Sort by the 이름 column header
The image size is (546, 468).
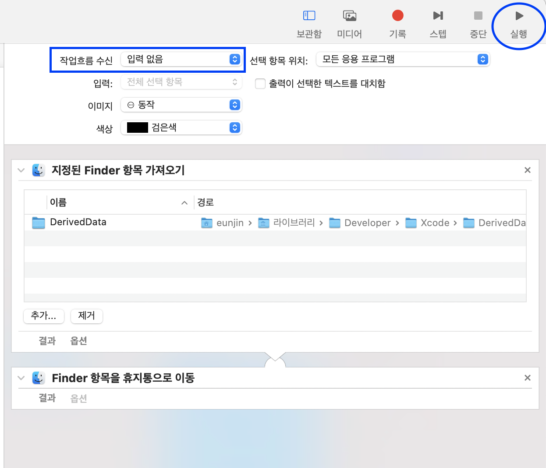tap(58, 202)
